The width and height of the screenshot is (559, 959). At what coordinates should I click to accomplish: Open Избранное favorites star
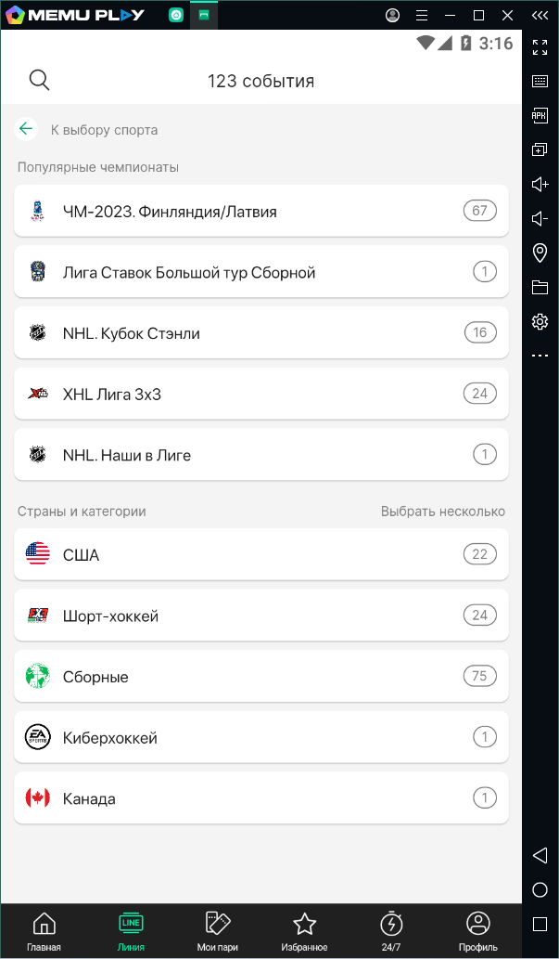tap(304, 931)
